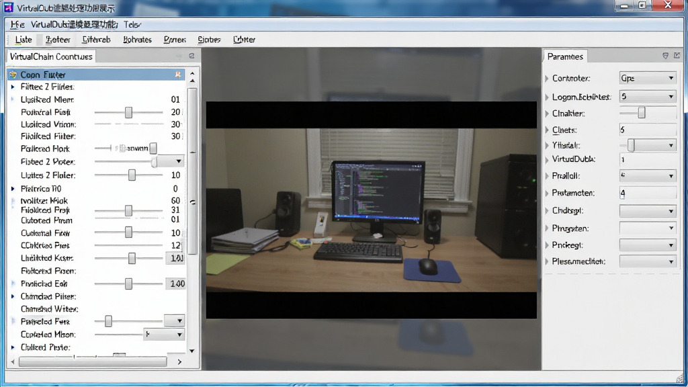
Task: Click the Cuttomal Feey slider handle
Action: tap(128, 232)
